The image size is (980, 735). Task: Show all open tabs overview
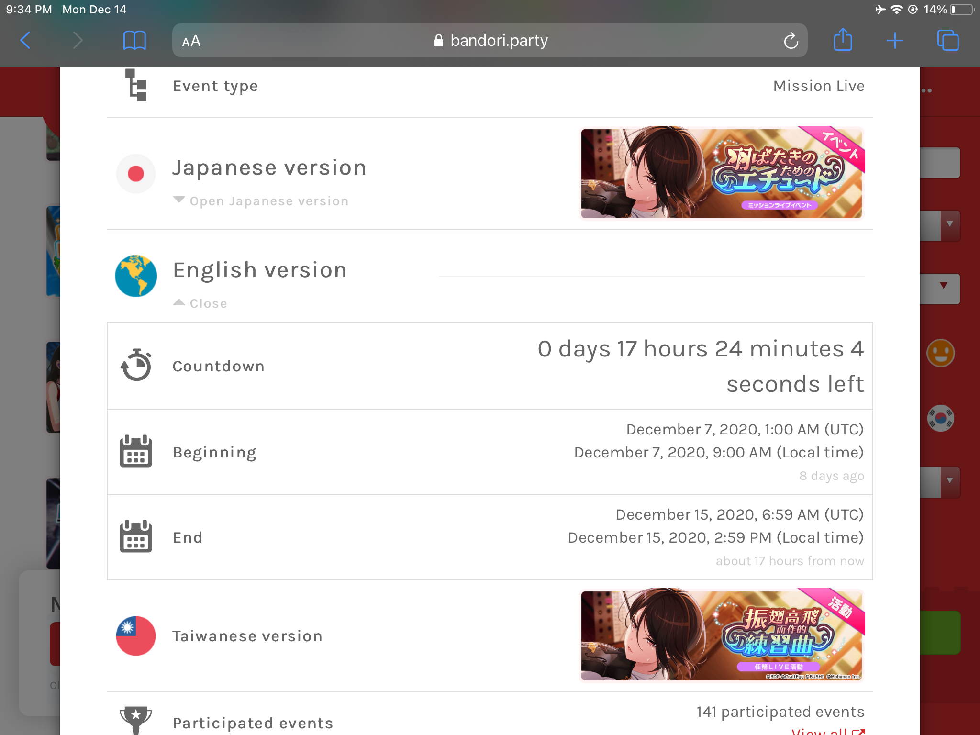click(x=947, y=41)
